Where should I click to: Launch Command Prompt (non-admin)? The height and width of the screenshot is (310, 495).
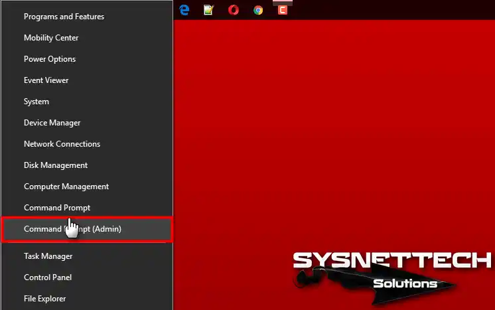(87, 208)
